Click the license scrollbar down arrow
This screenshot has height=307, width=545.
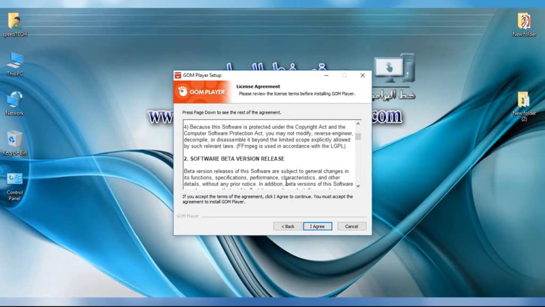pyautogui.click(x=358, y=186)
